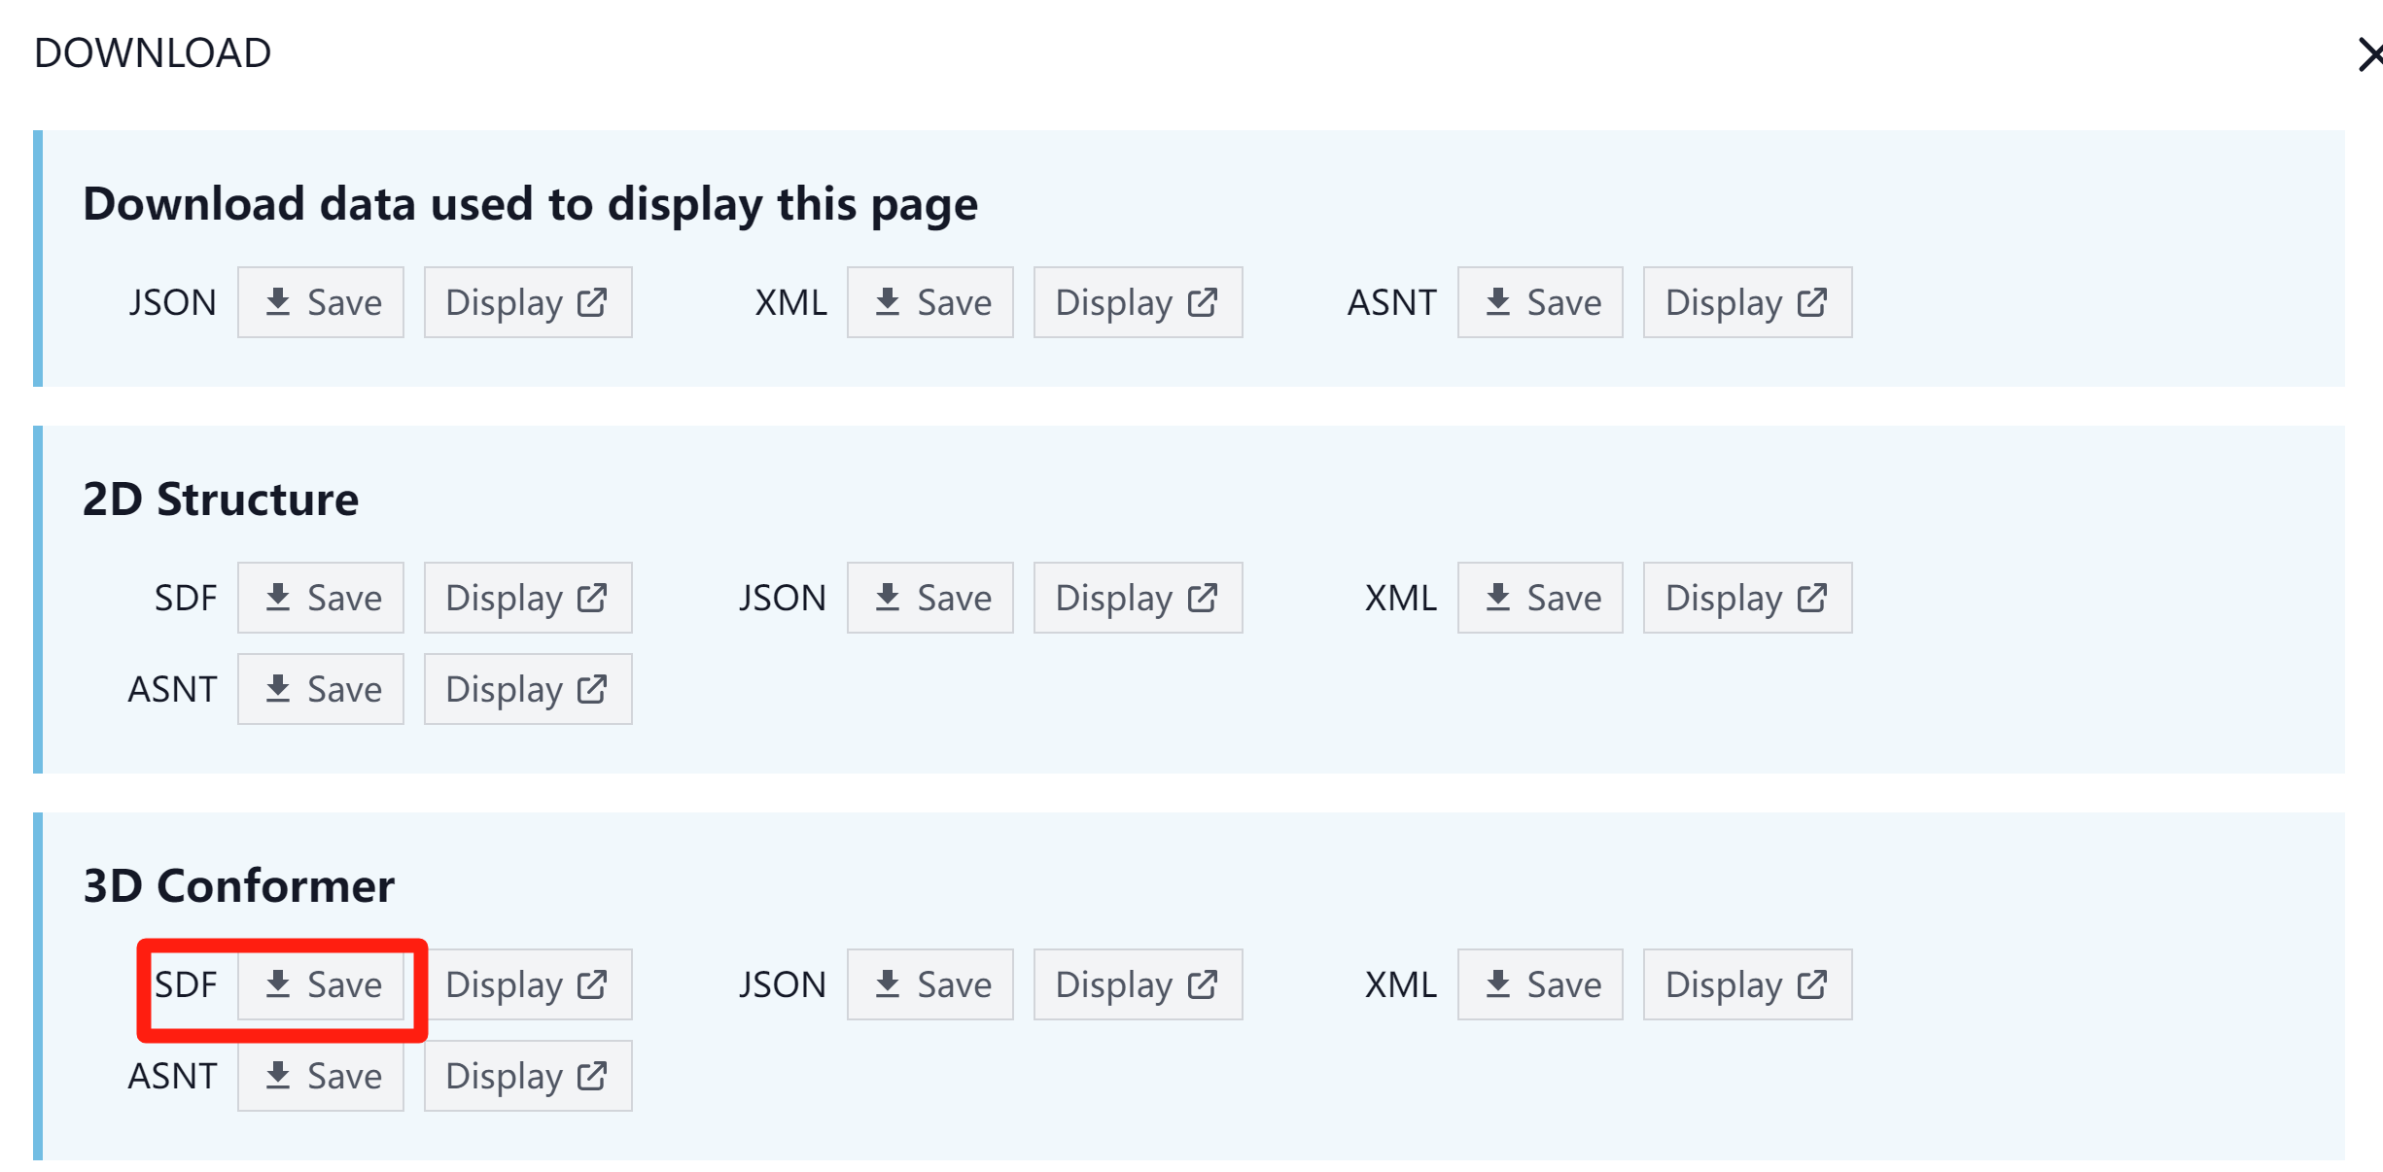Image resolution: width=2383 pixels, height=1172 pixels.
Task: Display 3D Conformer XML
Action: [x=1747, y=984]
